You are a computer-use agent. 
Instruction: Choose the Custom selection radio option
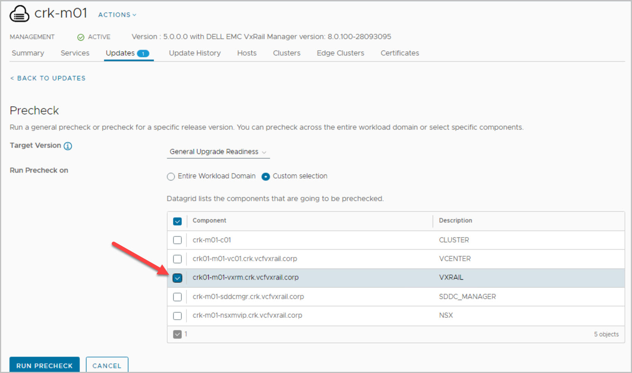point(266,176)
